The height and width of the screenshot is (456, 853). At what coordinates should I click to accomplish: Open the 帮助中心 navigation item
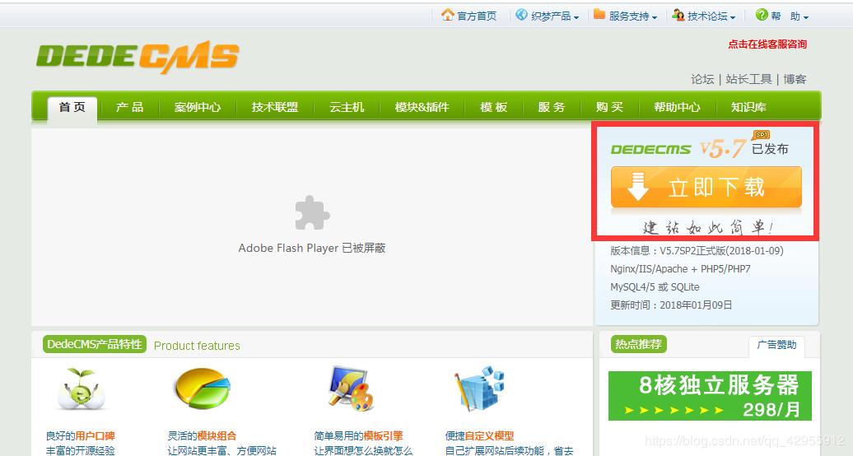coord(678,107)
